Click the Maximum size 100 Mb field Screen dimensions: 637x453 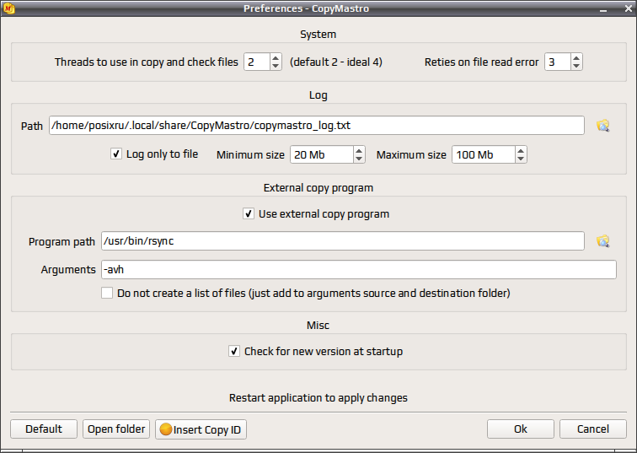pos(484,154)
